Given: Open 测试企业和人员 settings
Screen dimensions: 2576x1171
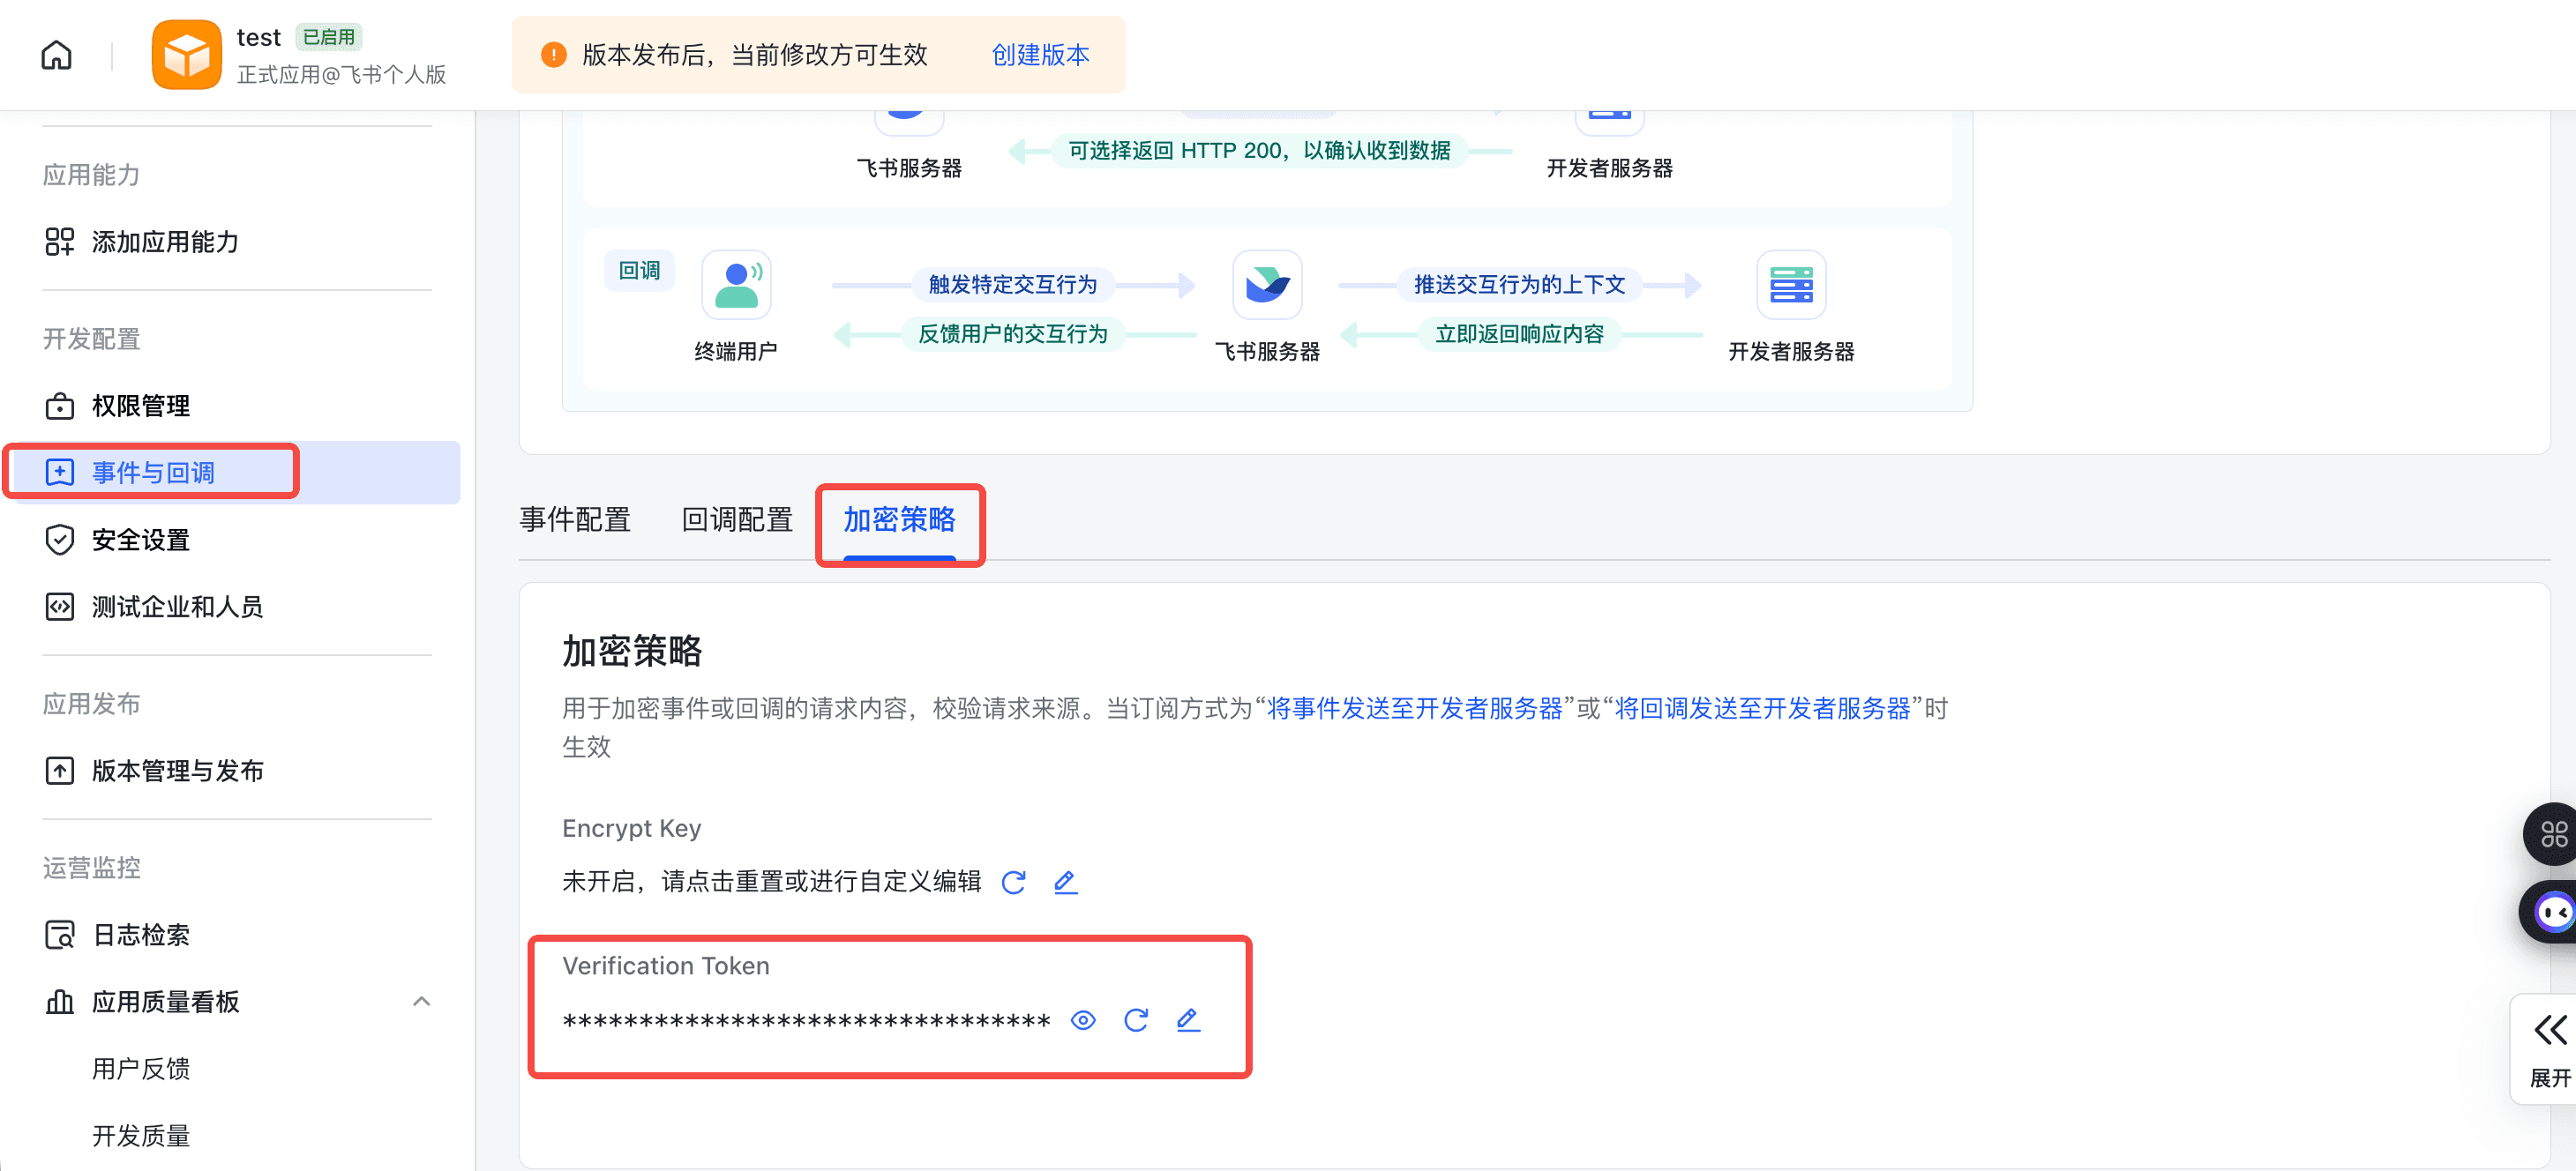Looking at the screenshot, I should (177, 607).
